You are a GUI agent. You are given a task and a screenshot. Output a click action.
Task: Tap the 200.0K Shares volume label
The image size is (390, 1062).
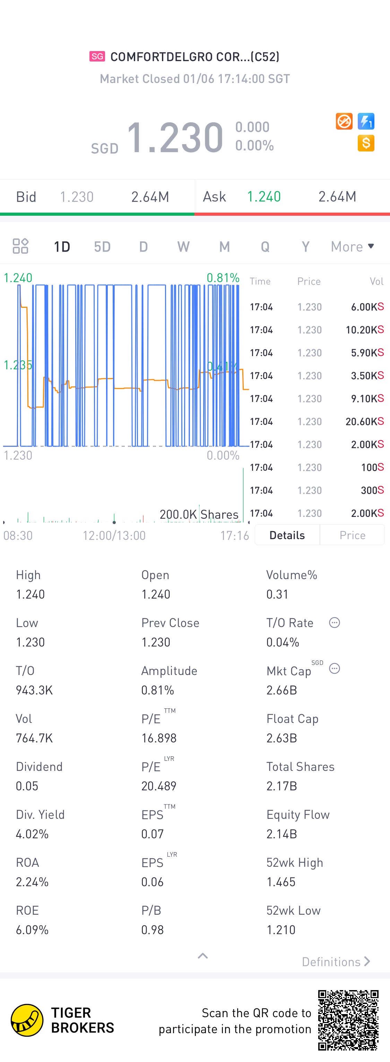coord(199,514)
